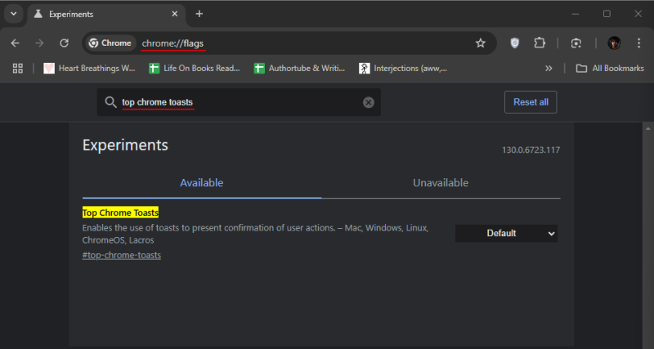Select the Available tab
The height and width of the screenshot is (349, 654).
click(x=201, y=183)
